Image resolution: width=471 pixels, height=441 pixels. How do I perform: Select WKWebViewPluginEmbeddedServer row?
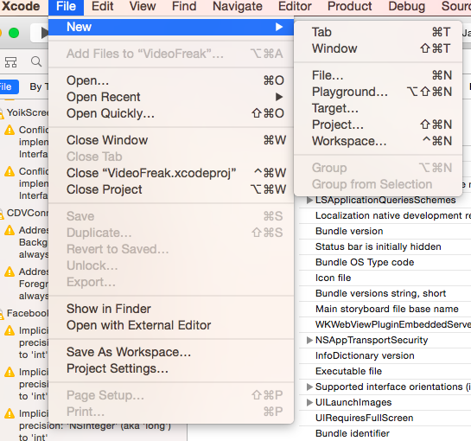[x=385, y=324]
